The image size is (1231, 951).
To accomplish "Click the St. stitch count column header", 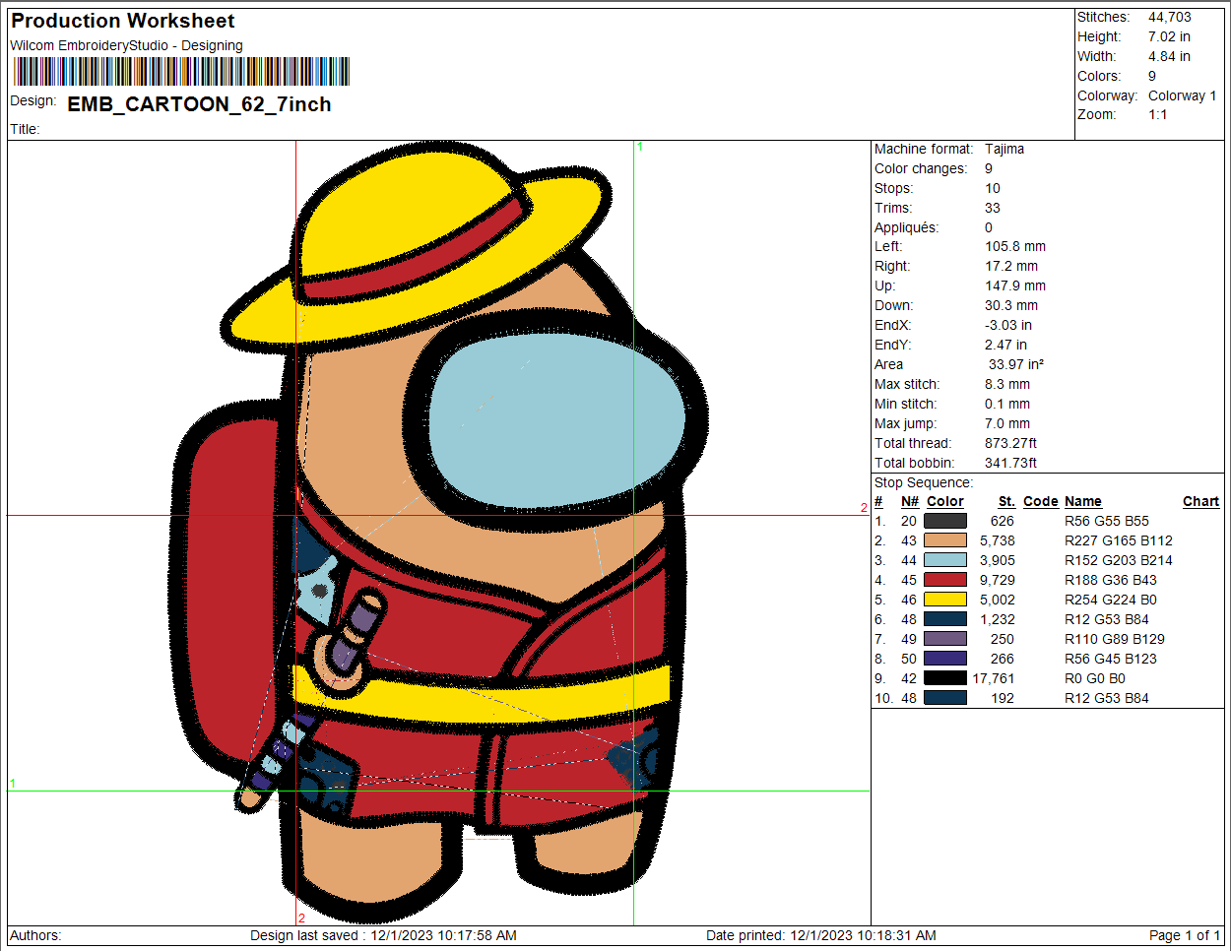I will pyautogui.click(x=1005, y=501).
